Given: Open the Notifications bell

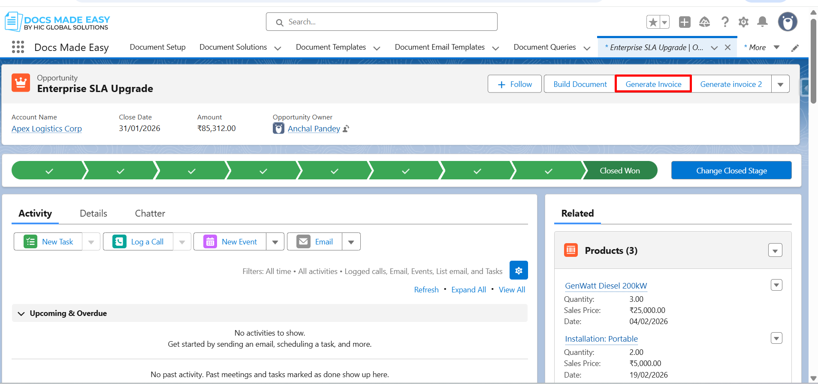Looking at the screenshot, I should [x=762, y=22].
